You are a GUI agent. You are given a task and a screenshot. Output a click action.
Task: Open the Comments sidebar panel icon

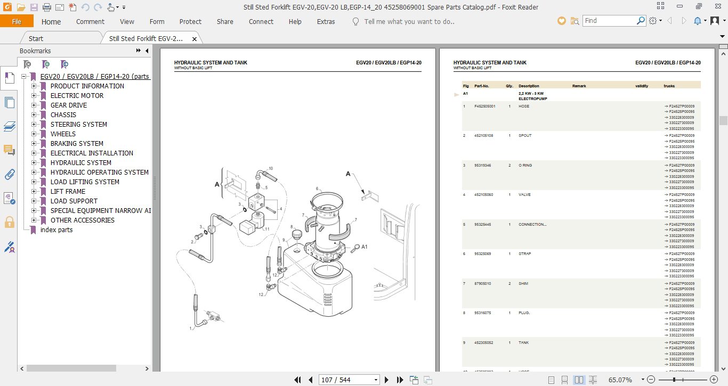click(x=9, y=151)
